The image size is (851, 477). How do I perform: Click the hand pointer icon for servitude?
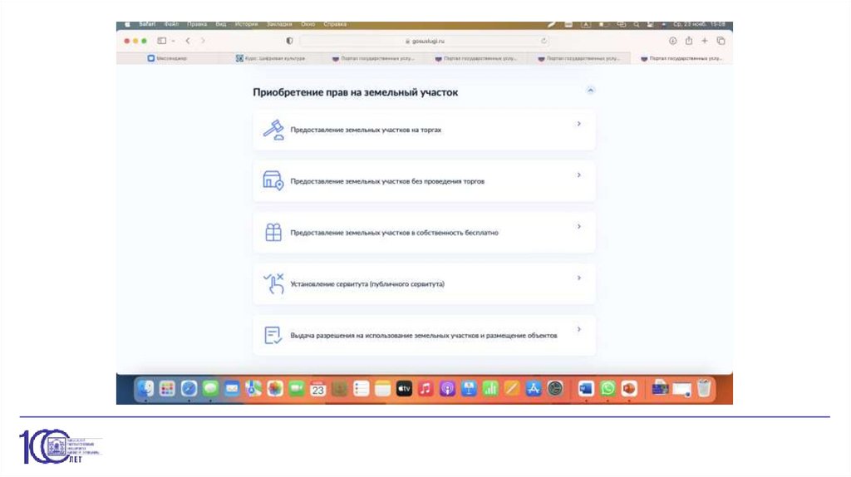[x=274, y=283]
